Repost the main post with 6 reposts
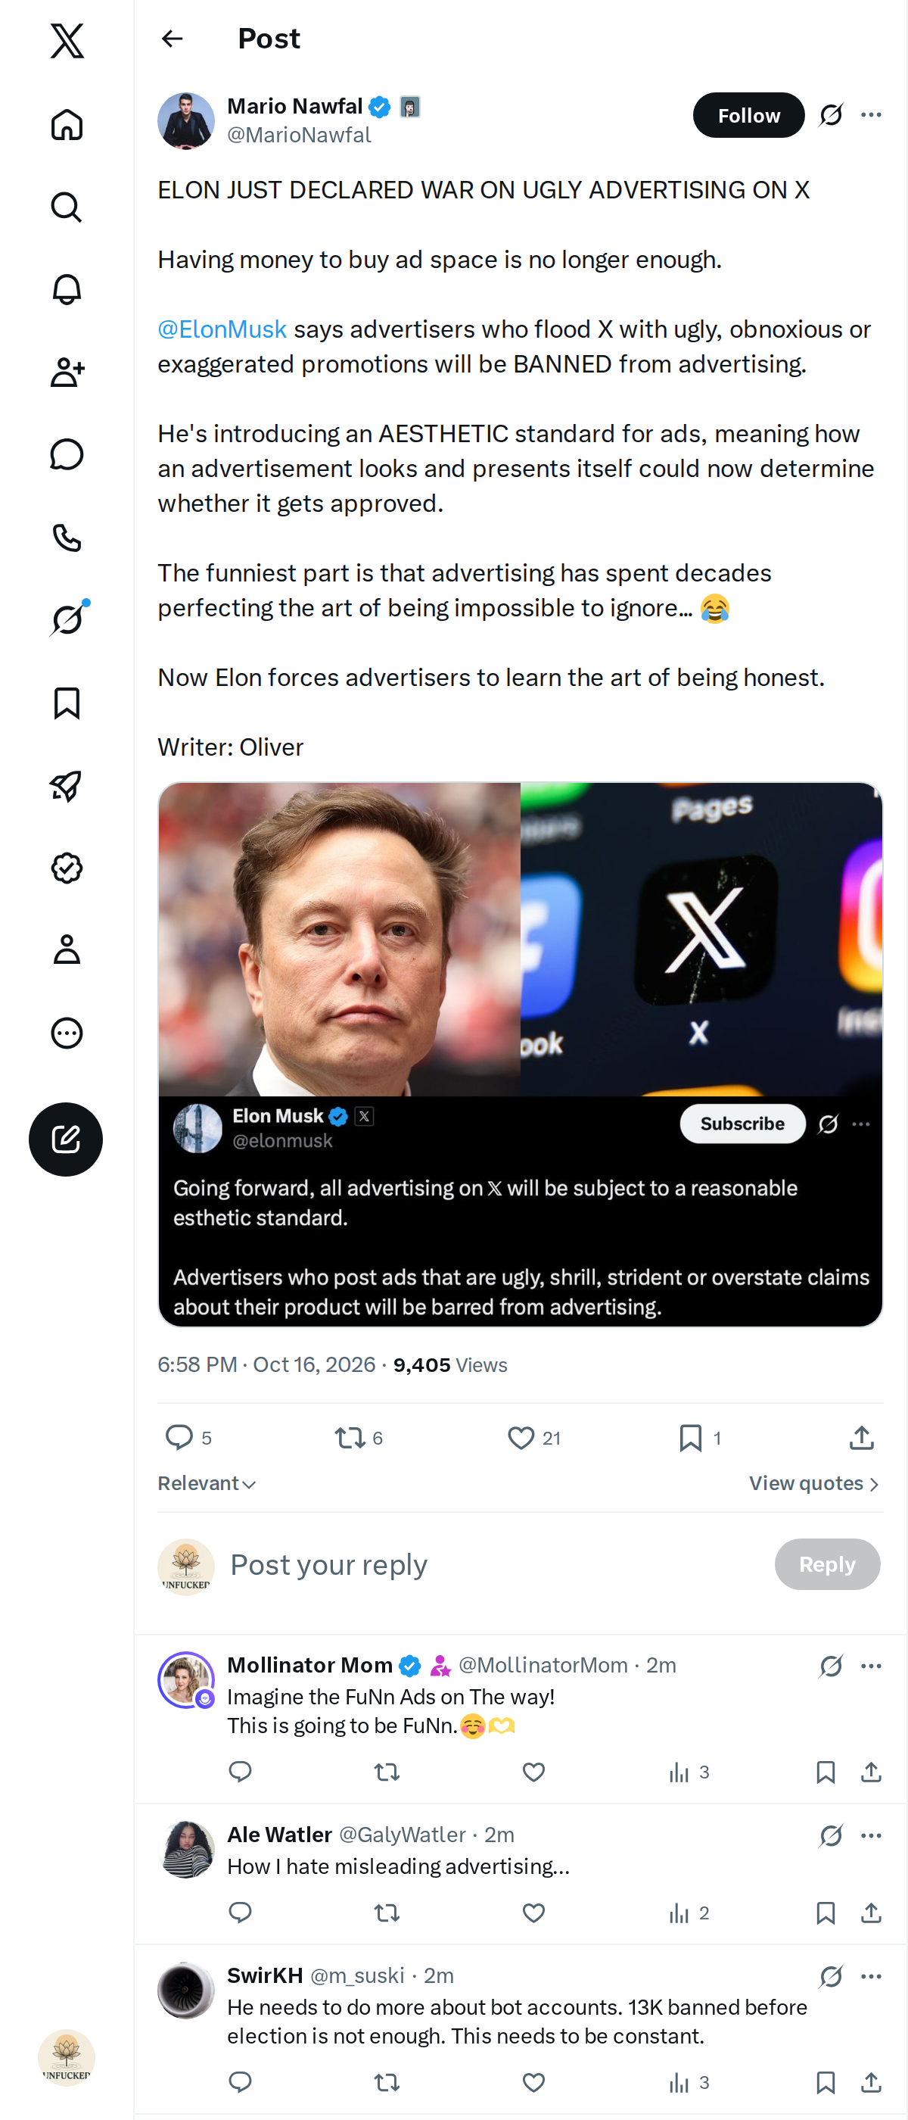 click(350, 1438)
